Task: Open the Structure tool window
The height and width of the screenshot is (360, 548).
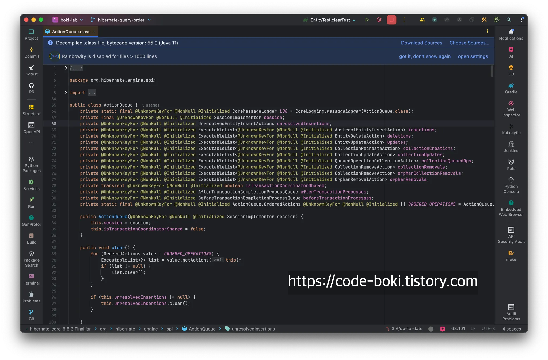Action: (x=31, y=110)
